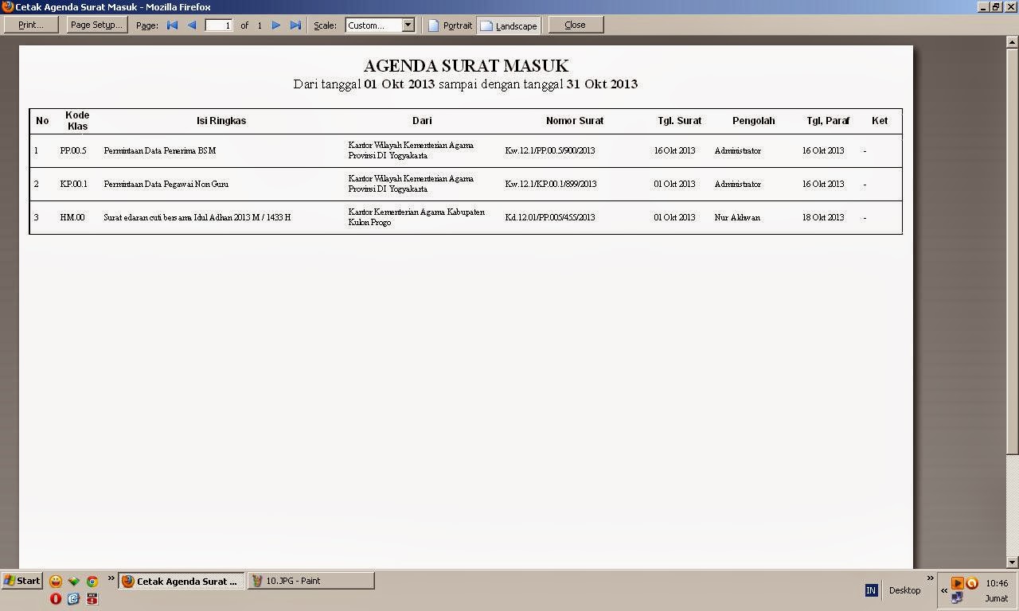Click the vertical scrollbar thumb
Viewport: 1019px width, 611px height.
[x=1012, y=251]
